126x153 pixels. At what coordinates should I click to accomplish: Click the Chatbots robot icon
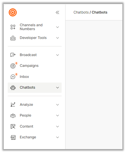click(x=13, y=88)
